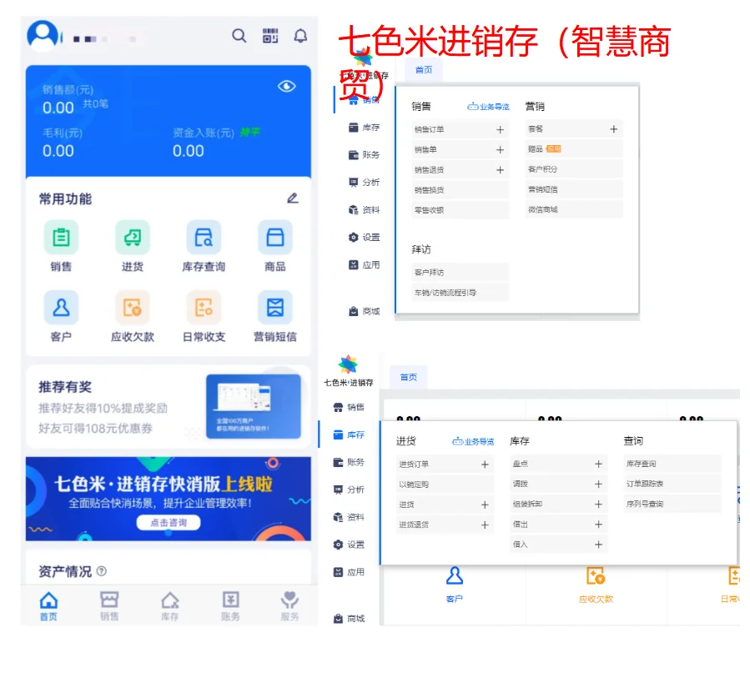Open the QR code scan icon at top
Viewport: 750px width, 683px height.
[x=269, y=37]
